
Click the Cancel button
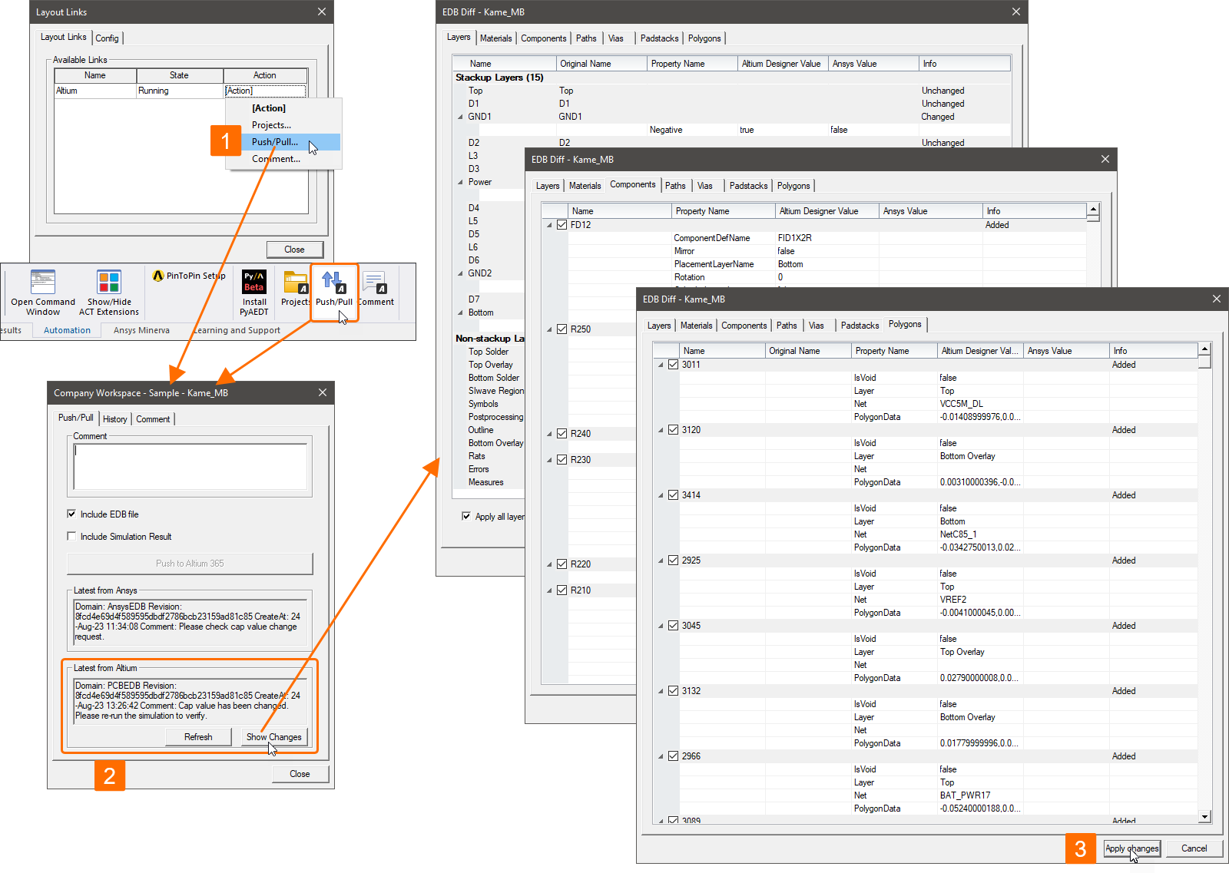1194,848
